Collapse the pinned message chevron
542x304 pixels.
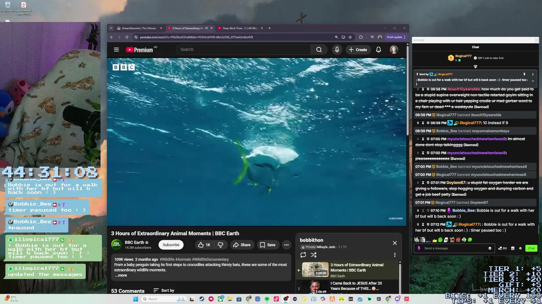[533, 81]
